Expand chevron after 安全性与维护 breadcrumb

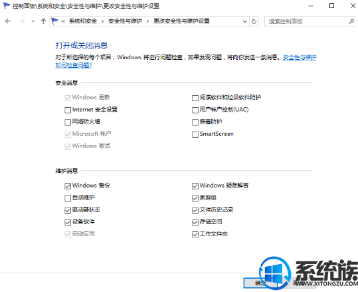[147, 21]
